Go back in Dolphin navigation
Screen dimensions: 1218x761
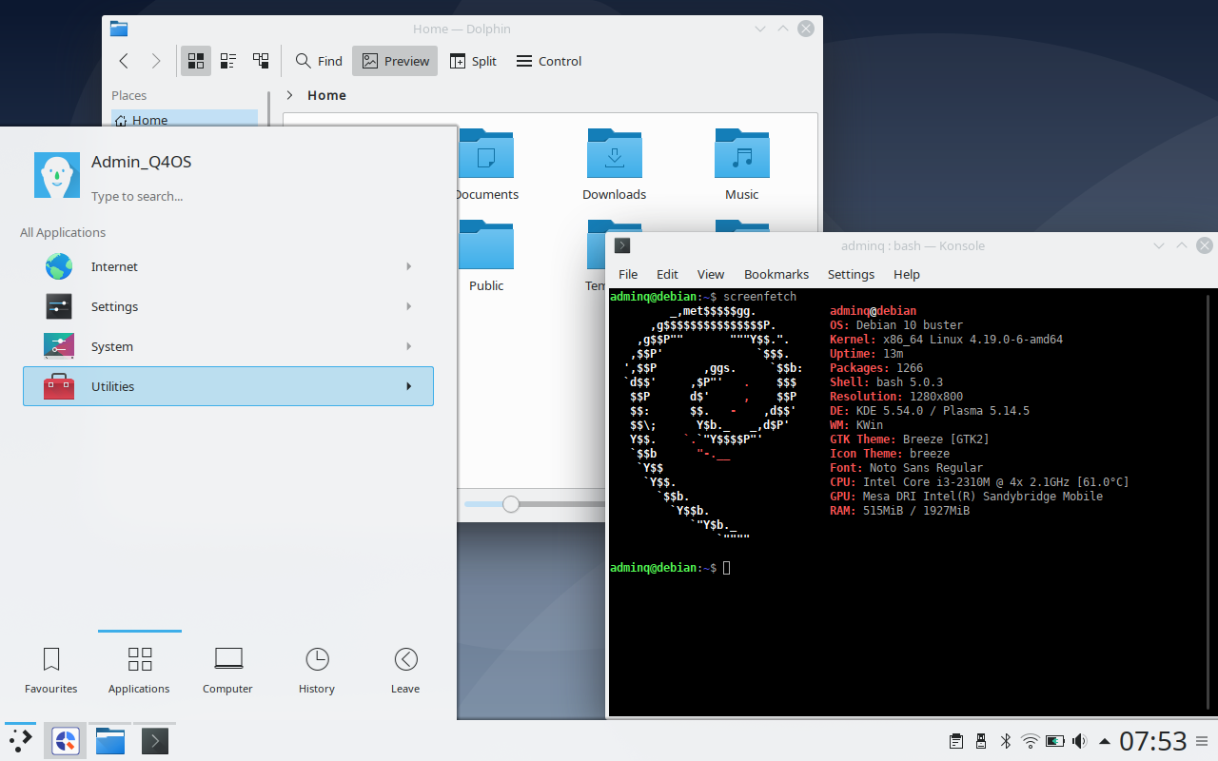[x=124, y=61]
